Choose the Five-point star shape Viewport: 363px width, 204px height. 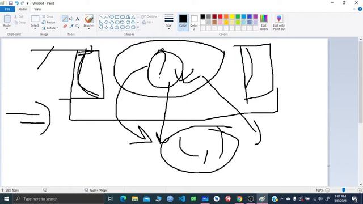pyautogui.click(x=112, y=28)
